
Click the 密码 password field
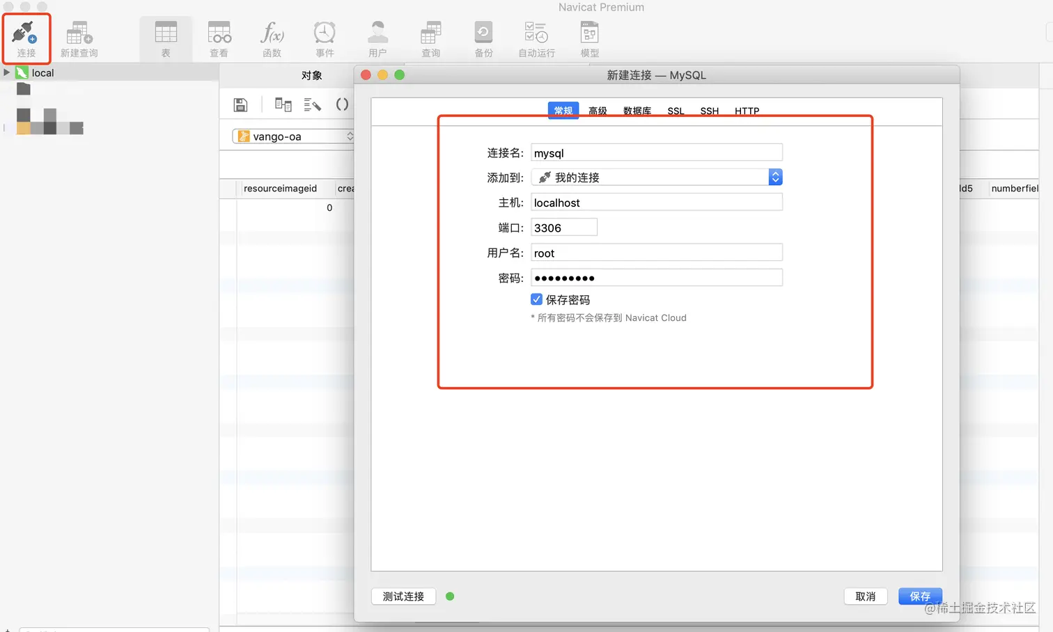click(657, 278)
